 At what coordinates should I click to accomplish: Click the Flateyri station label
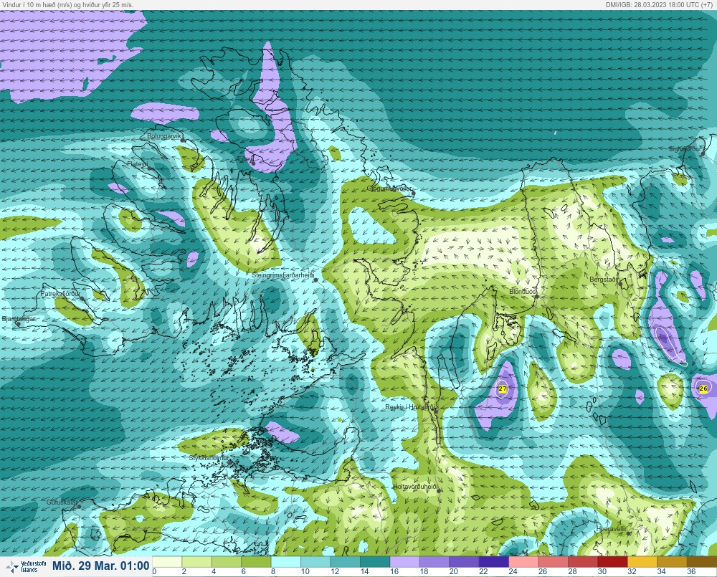tap(138, 163)
